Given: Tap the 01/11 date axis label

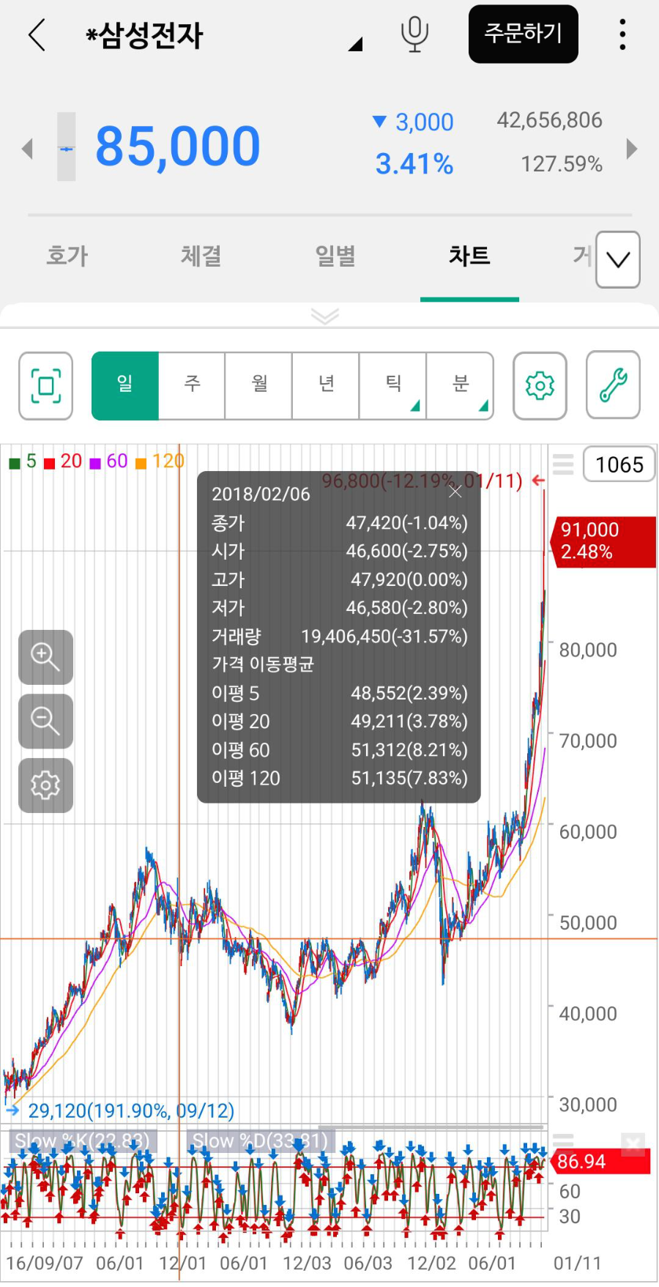Looking at the screenshot, I should click(577, 1264).
